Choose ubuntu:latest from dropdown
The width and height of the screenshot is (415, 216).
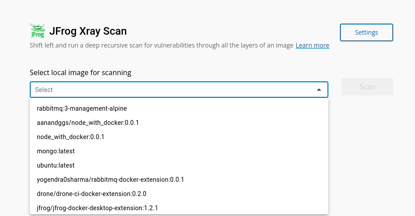(x=179, y=165)
